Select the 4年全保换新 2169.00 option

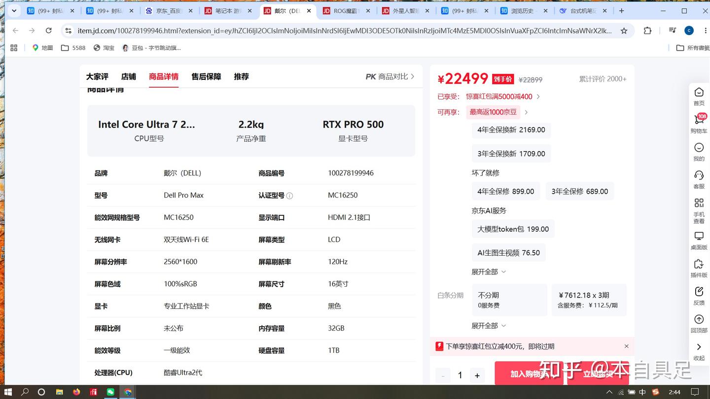point(511,130)
